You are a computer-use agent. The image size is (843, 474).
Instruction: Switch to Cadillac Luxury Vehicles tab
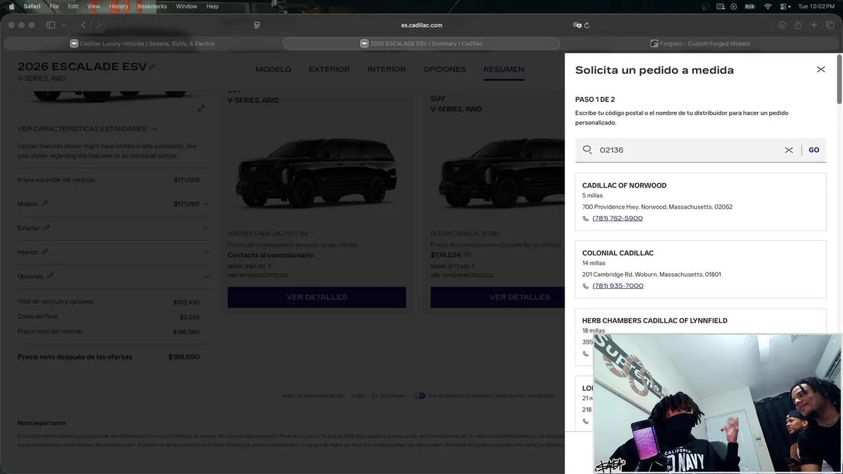click(x=143, y=43)
